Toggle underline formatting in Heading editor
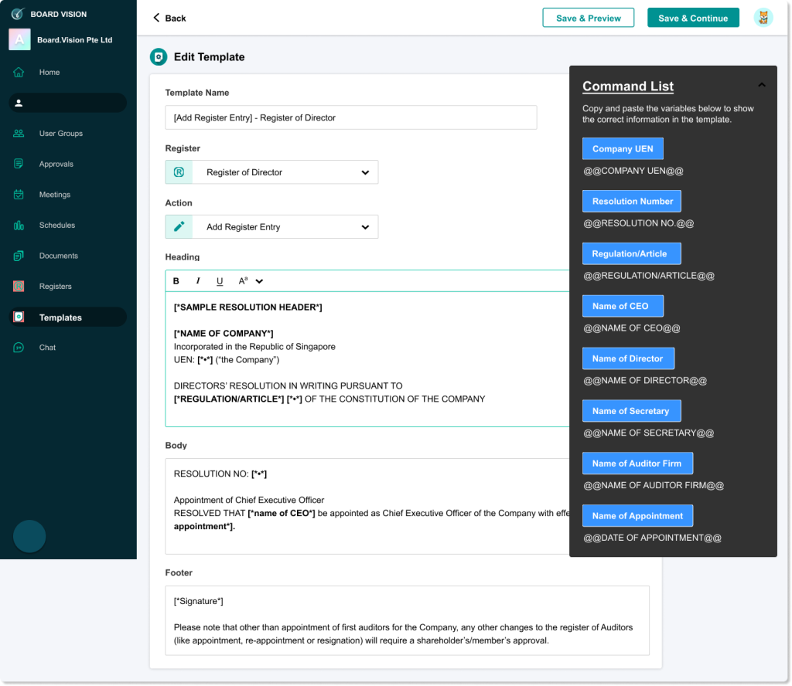Viewport: 792px width, 686px height. [x=220, y=281]
